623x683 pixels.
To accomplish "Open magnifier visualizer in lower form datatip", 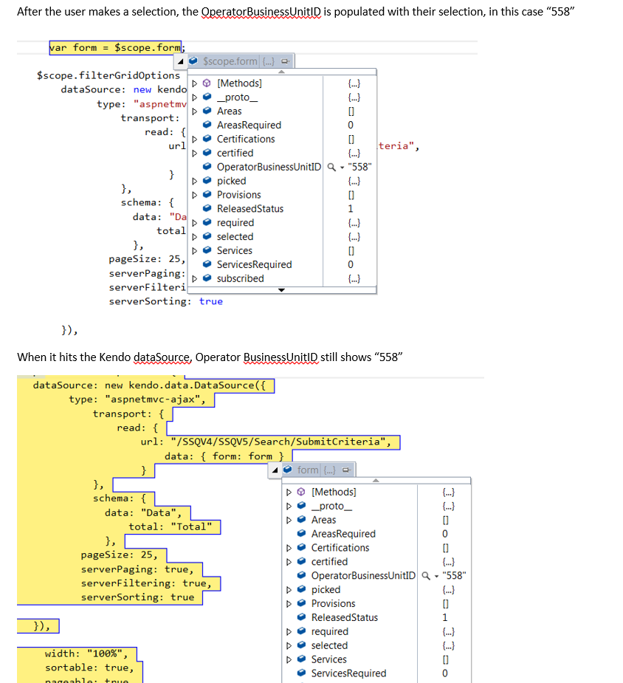I will pos(426,576).
